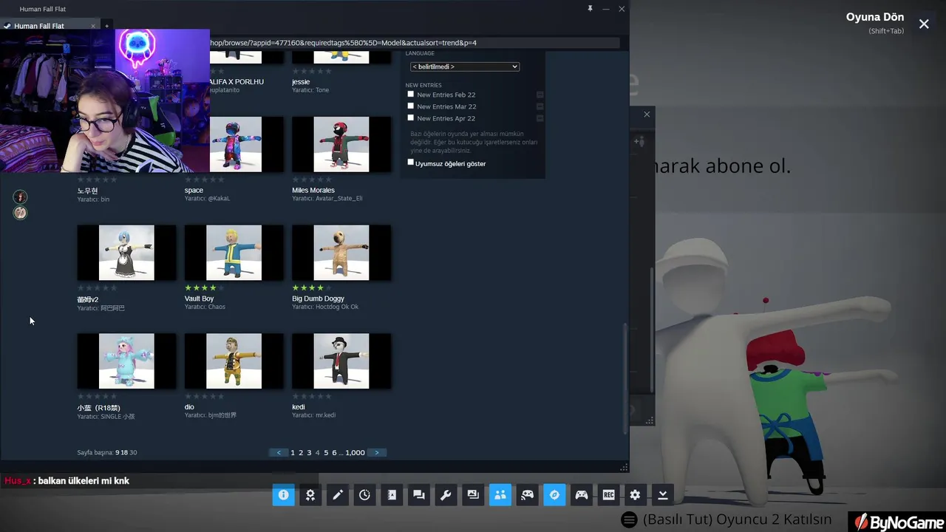This screenshot has height=532, width=946.
Task: Open the discussions chat bubbles icon
Action: click(x=419, y=495)
